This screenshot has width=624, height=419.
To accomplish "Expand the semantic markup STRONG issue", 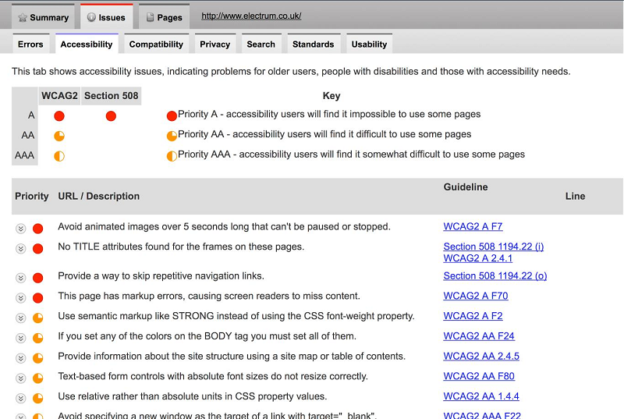I will point(21,318).
